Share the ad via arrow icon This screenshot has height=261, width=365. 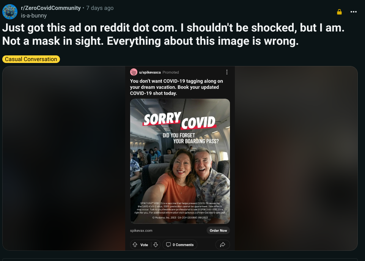(x=223, y=245)
